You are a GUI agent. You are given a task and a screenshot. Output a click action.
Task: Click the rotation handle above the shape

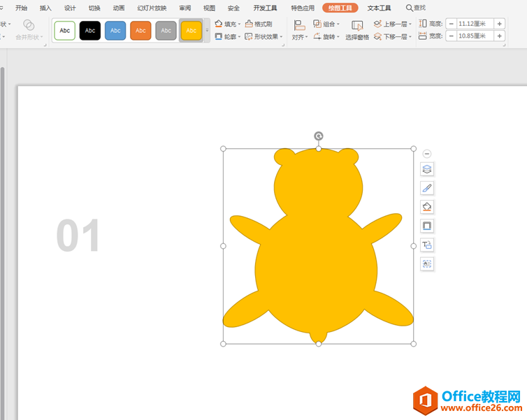(x=319, y=136)
